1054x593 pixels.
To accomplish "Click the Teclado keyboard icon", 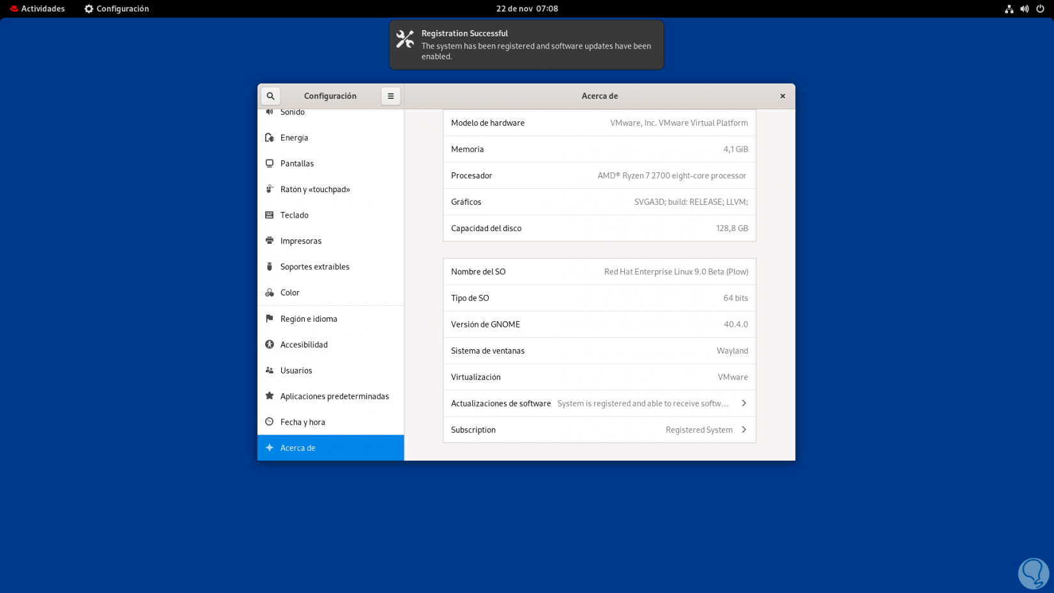I will click(x=270, y=215).
